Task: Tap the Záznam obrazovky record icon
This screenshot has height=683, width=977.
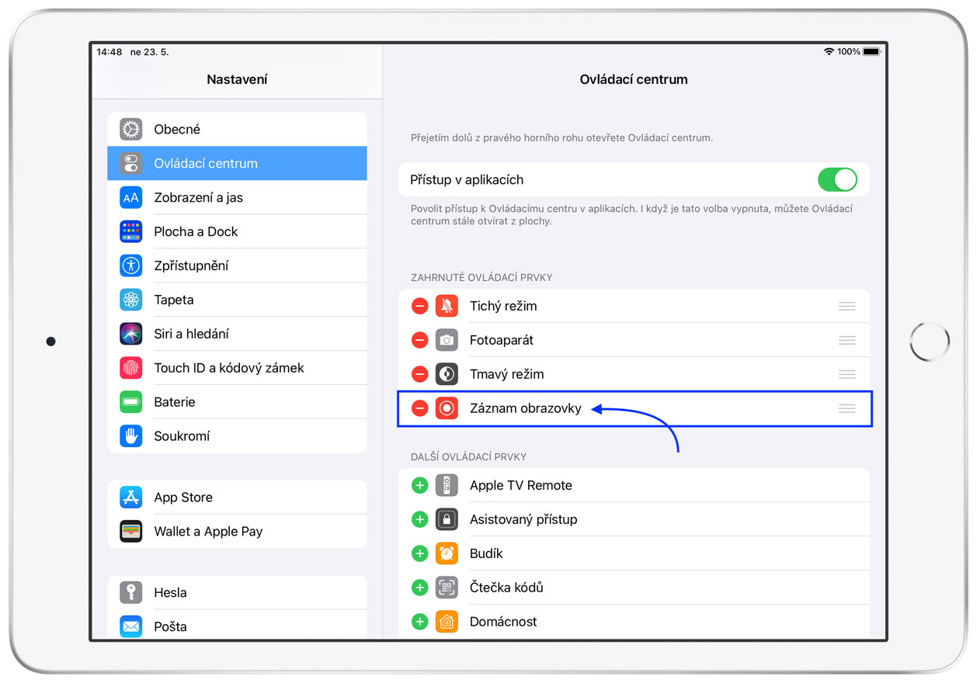Action: (x=447, y=408)
